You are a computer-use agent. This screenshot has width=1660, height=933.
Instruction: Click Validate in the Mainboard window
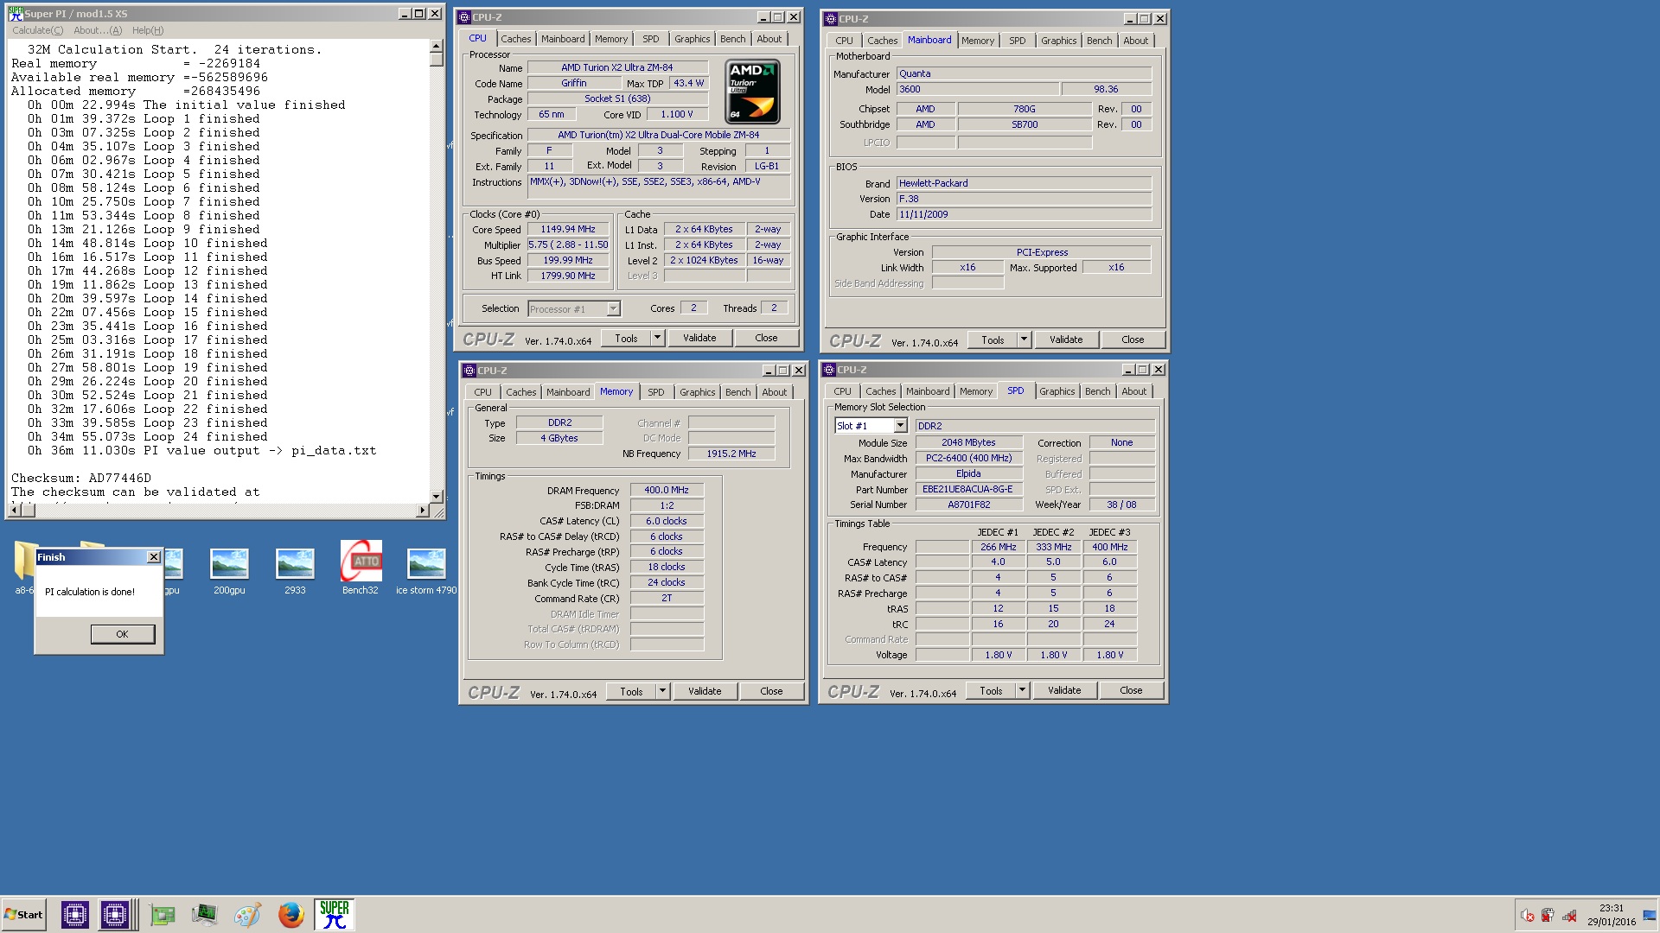[1066, 340]
